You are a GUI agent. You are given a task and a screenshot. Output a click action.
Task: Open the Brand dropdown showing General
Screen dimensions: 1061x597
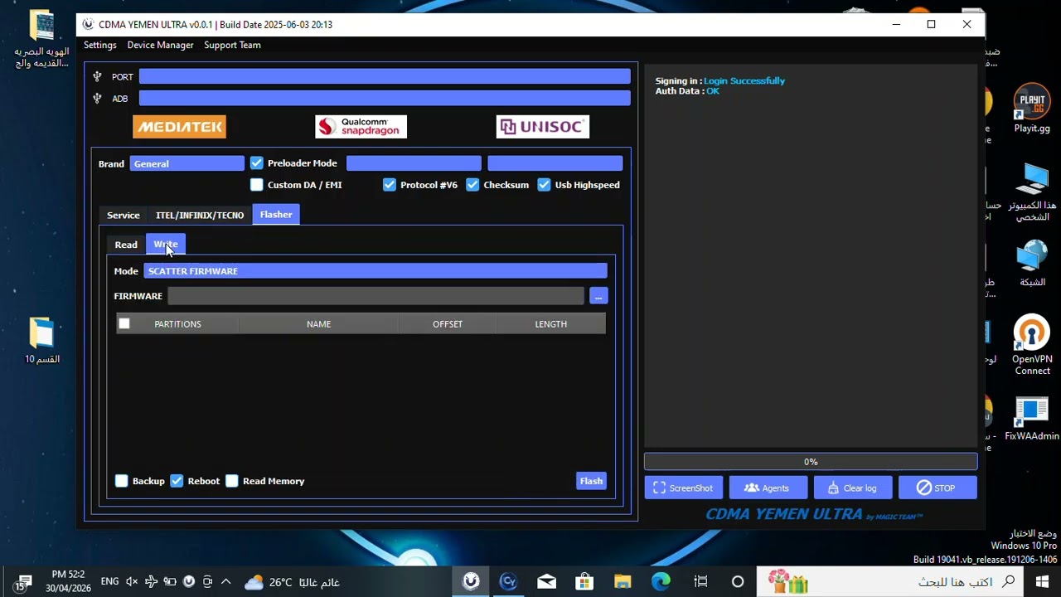click(187, 163)
